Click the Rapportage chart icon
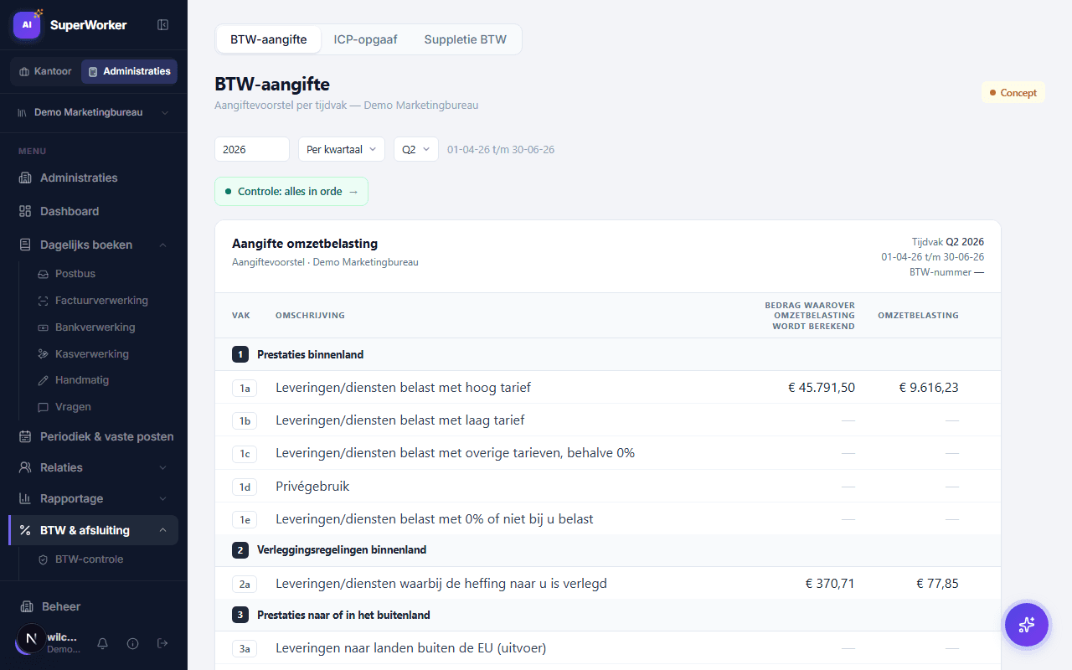1072x670 pixels. click(25, 498)
